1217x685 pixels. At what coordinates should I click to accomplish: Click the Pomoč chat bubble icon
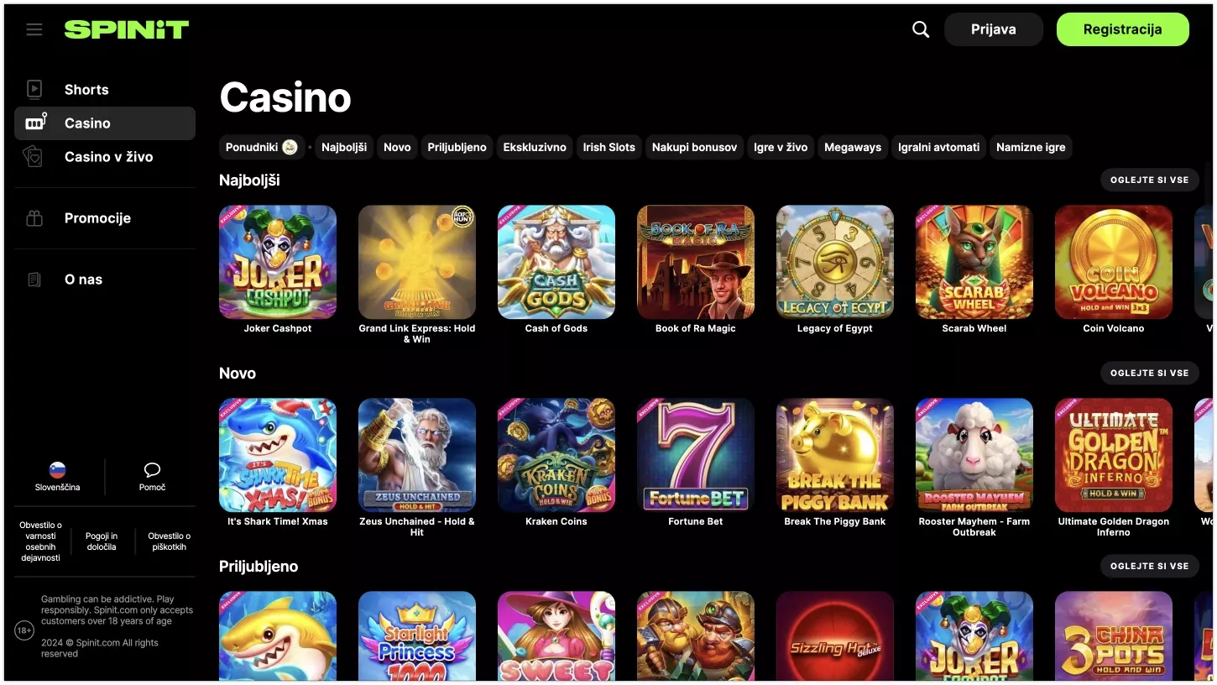click(x=152, y=469)
